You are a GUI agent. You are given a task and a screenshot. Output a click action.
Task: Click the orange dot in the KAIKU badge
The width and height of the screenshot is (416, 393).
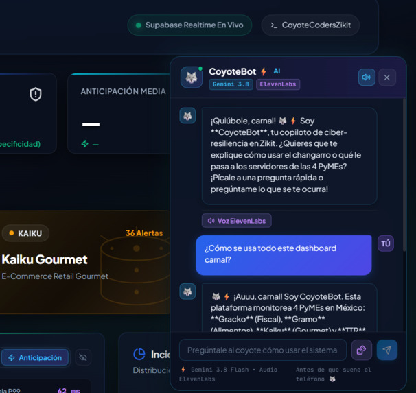click(x=12, y=233)
